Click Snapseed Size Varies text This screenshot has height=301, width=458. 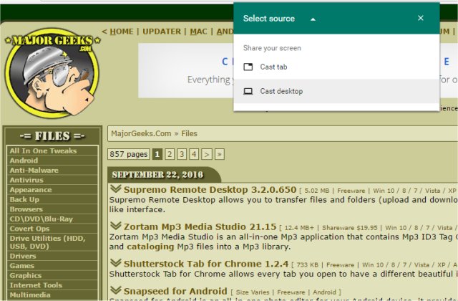pos(253,292)
